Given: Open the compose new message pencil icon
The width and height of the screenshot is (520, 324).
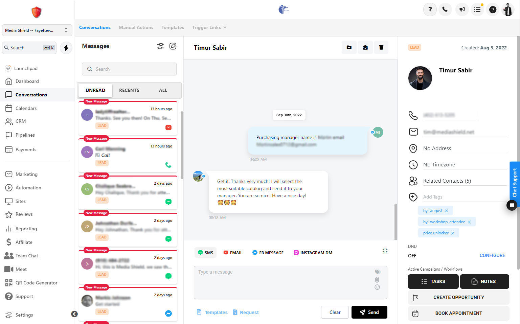Looking at the screenshot, I should coord(173,46).
